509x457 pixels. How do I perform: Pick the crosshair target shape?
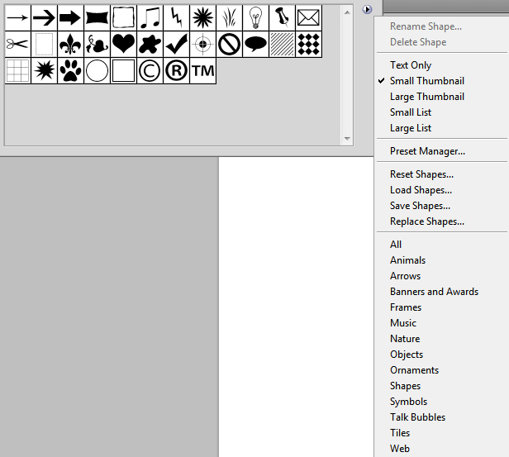tap(203, 44)
